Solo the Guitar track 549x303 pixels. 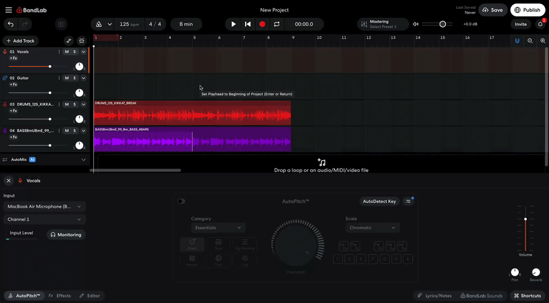tap(74, 78)
